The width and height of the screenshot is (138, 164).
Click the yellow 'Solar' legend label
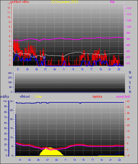(38, 97)
